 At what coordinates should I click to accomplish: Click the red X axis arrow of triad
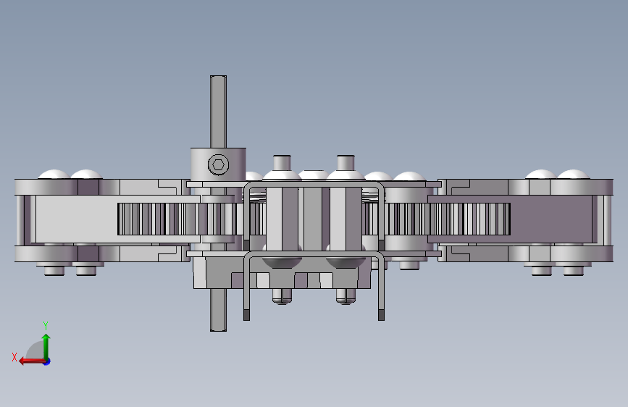31,361
